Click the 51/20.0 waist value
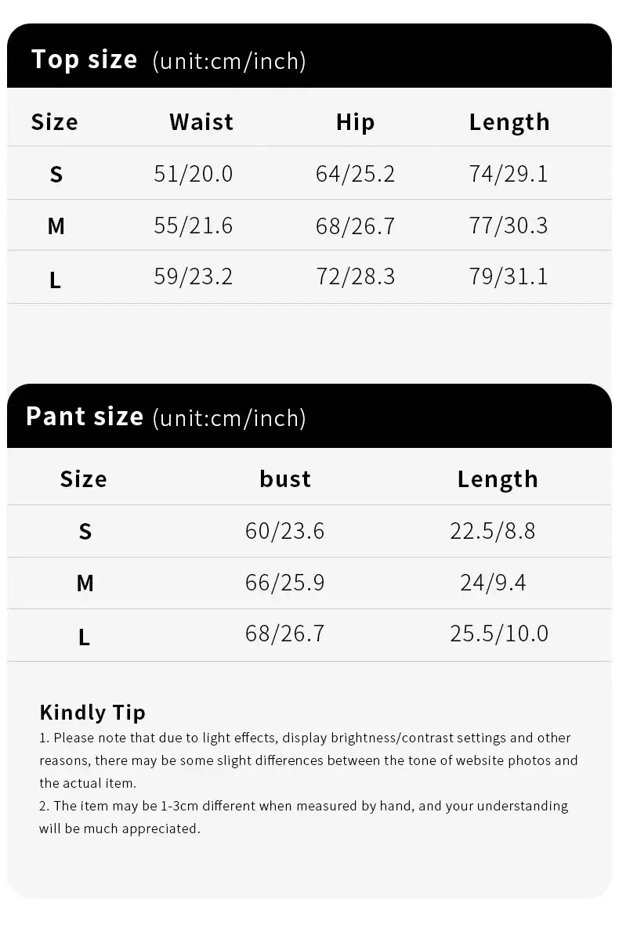619x935 pixels. (x=194, y=174)
